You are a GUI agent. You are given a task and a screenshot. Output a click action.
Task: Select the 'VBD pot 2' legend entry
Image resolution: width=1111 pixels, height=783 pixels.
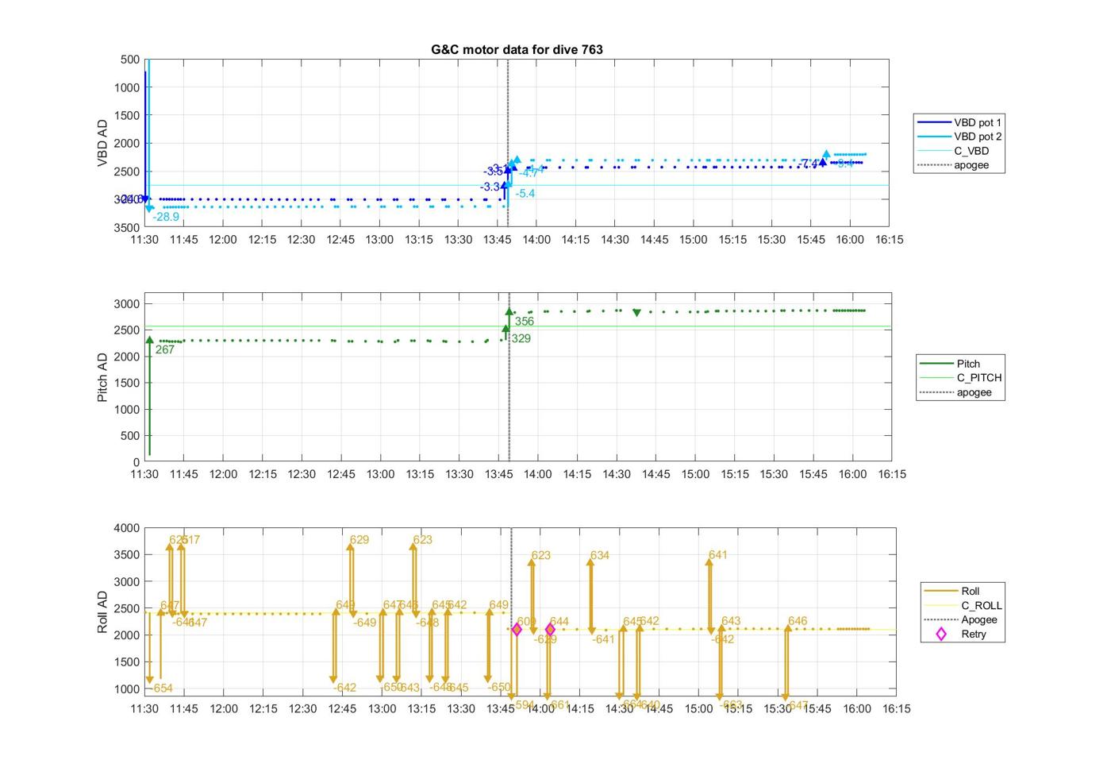pos(959,137)
